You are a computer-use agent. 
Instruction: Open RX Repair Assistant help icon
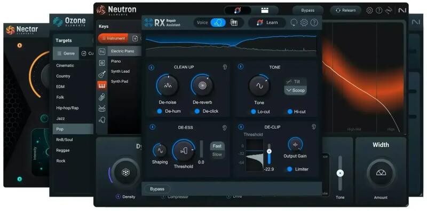(314, 22)
